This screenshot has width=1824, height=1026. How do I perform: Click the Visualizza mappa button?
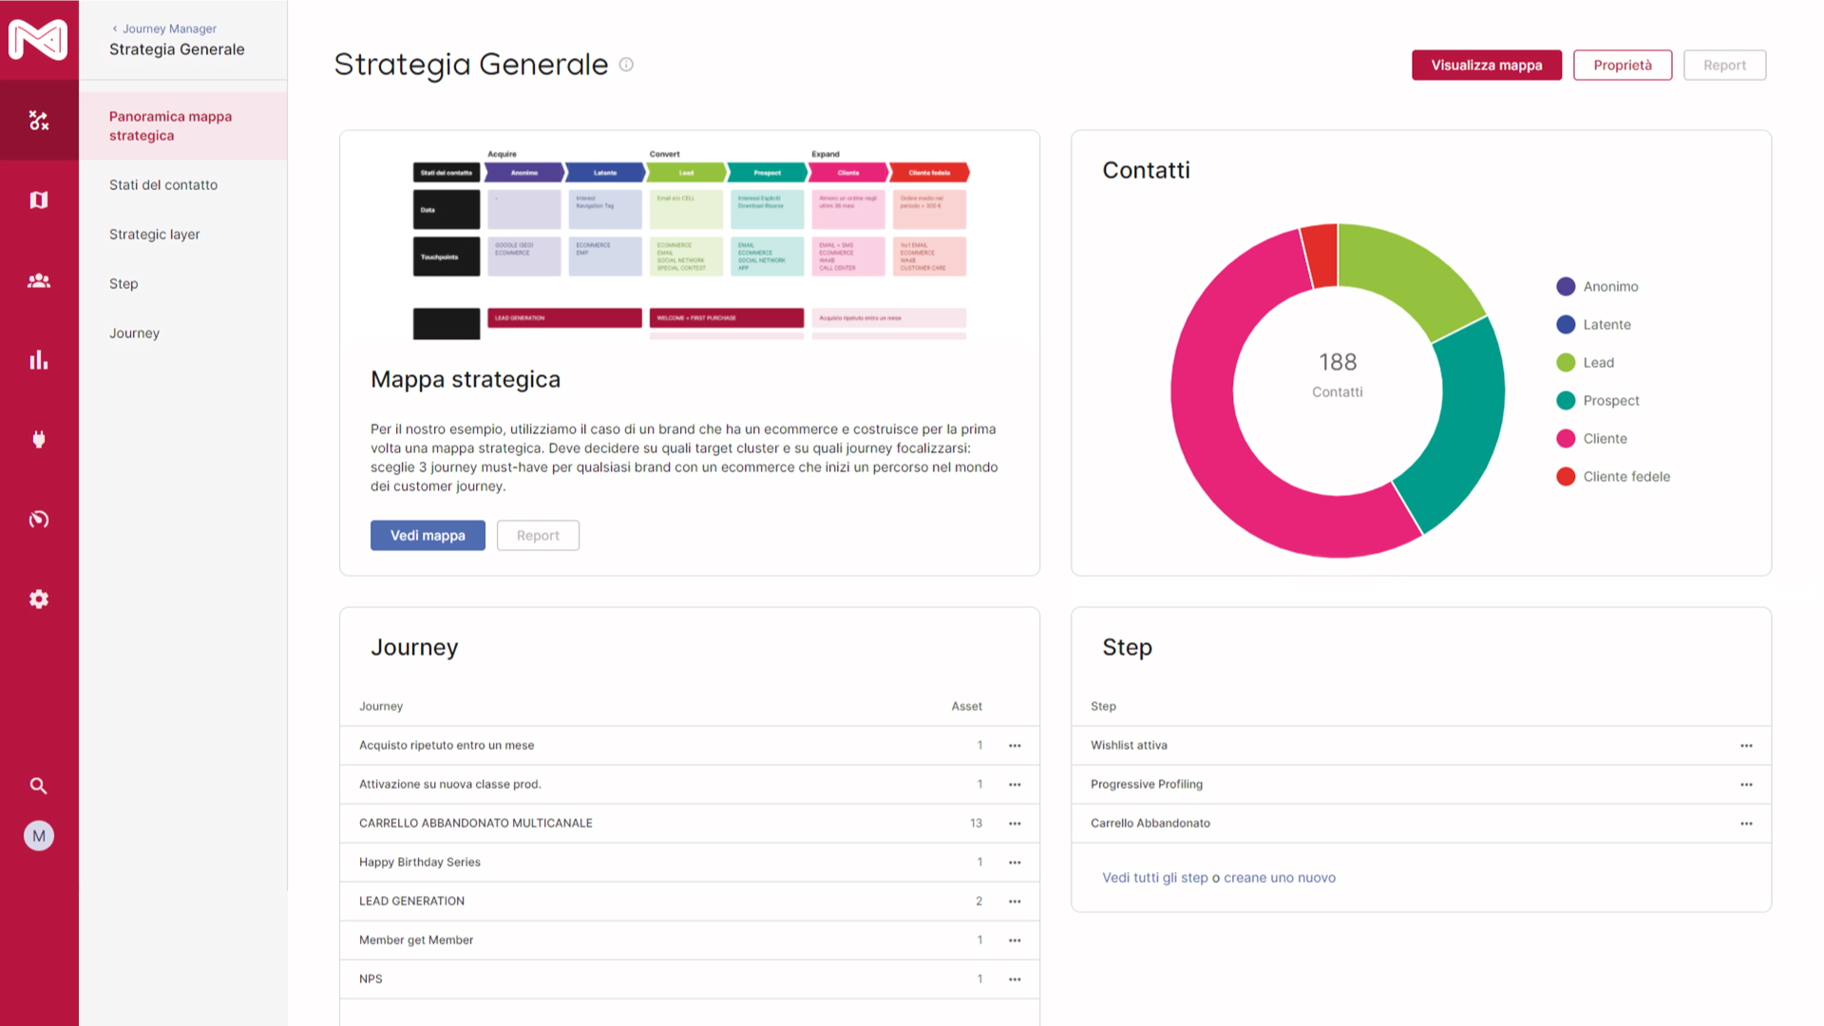[x=1486, y=65]
